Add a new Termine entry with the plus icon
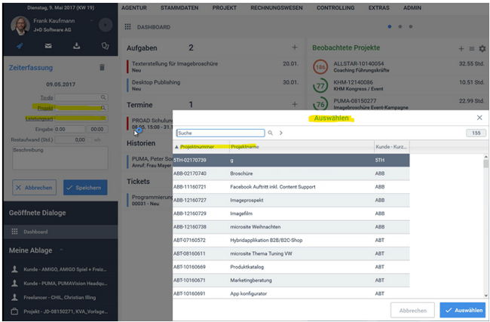The height and width of the screenshot is (322, 490). coord(295,104)
